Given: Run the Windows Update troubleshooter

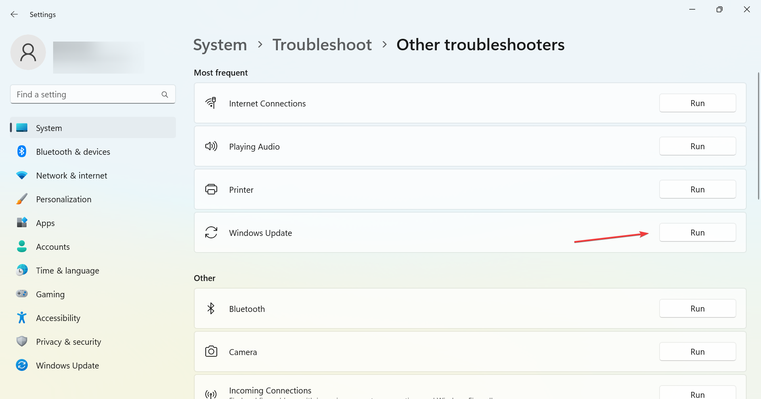Looking at the screenshot, I should click(698, 232).
